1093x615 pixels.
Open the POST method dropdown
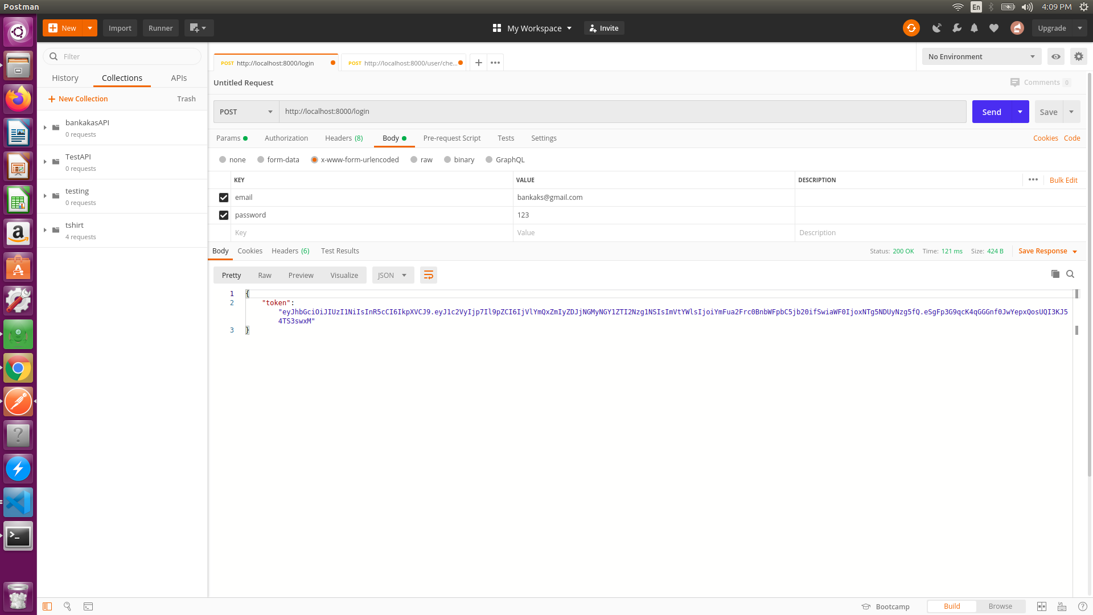click(x=246, y=112)
